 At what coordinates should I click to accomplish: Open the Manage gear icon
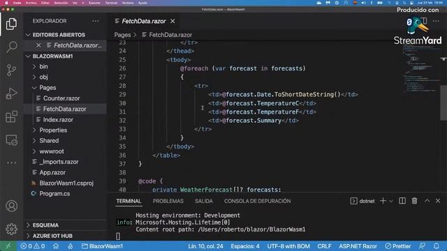(11, 229)
